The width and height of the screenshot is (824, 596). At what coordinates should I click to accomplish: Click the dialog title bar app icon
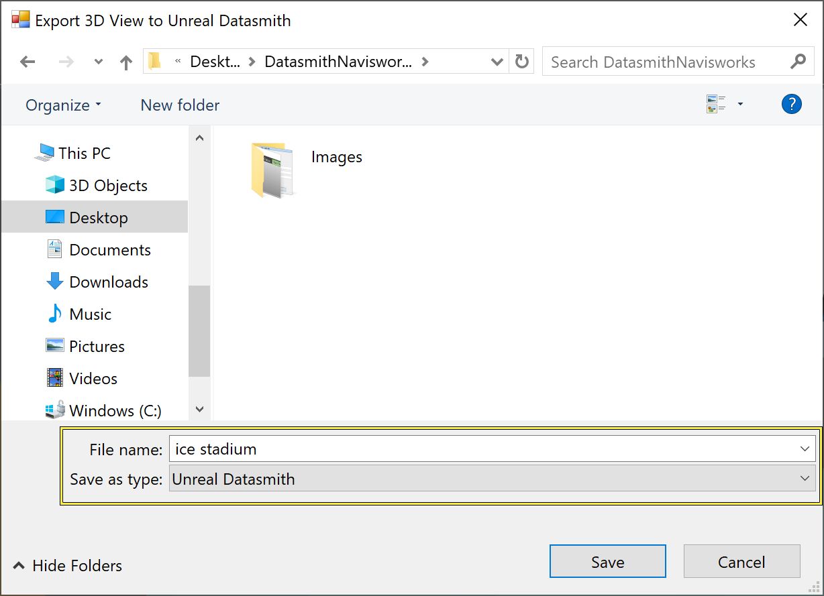coord(21,19)
